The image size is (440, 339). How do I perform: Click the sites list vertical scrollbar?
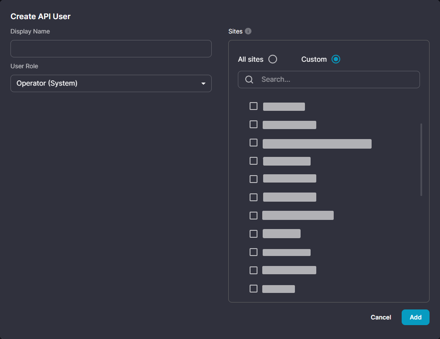(x=421, y=160)
